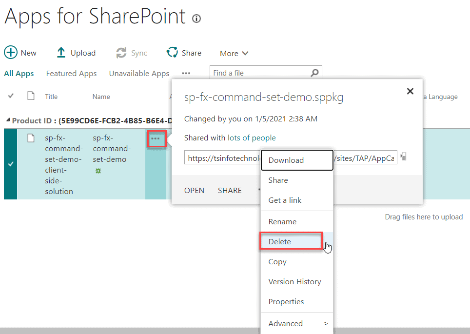Switch to Featured Apps view
Screen dimensions: 470x334
point(71,74)
